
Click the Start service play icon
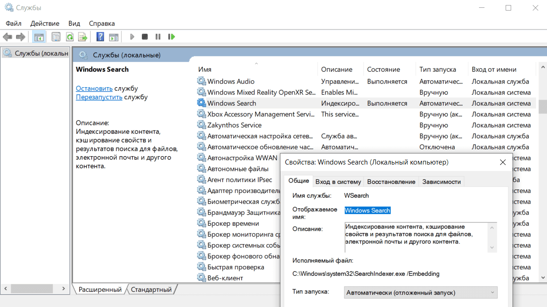coord(132,37)
